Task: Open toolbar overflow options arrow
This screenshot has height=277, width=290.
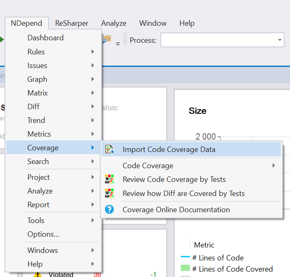Action: pyautogui.click(x=118, y=44)
